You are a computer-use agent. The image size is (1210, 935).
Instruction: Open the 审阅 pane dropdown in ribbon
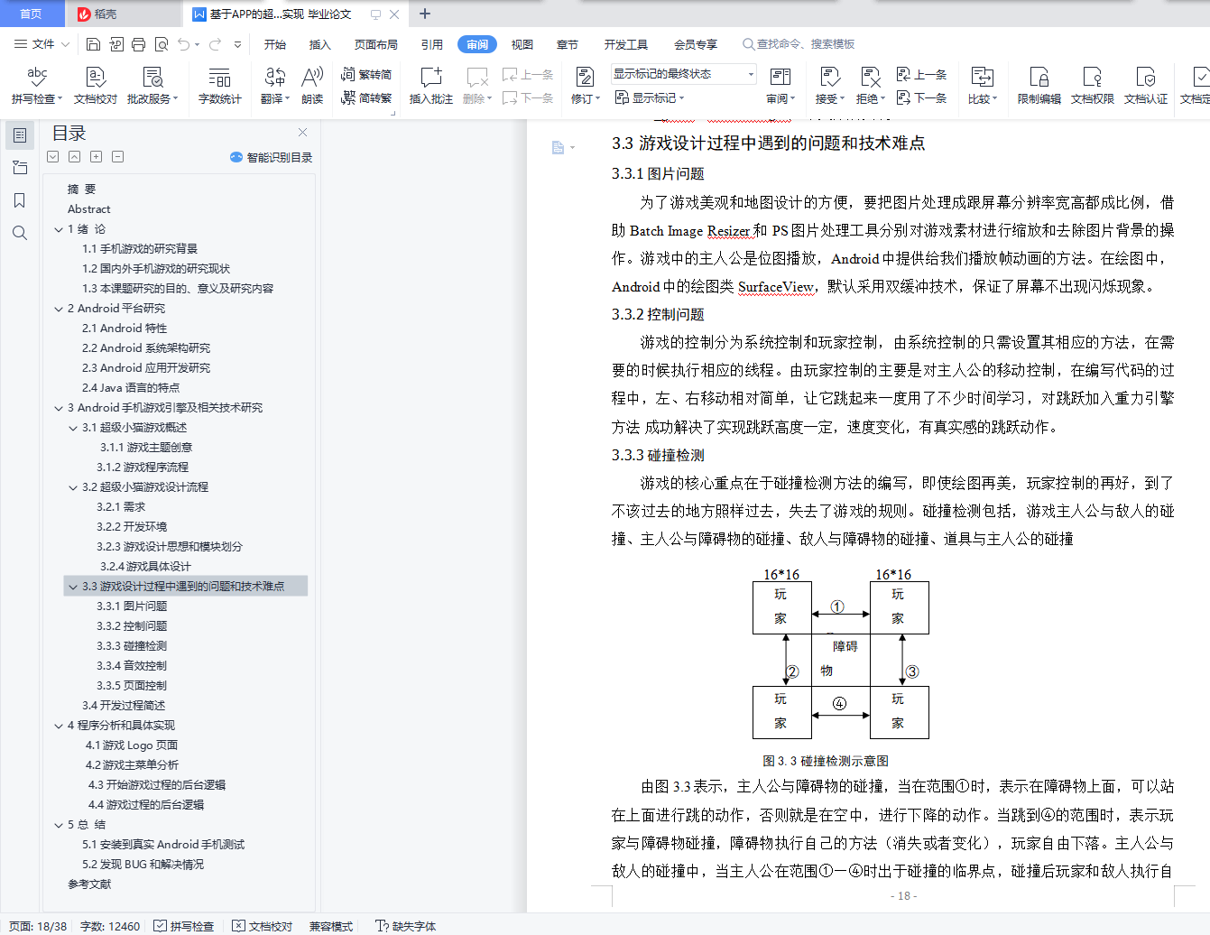780,85
